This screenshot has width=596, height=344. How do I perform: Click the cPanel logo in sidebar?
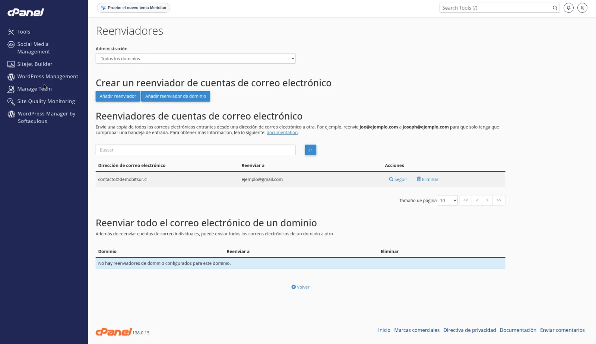point(26,12)
